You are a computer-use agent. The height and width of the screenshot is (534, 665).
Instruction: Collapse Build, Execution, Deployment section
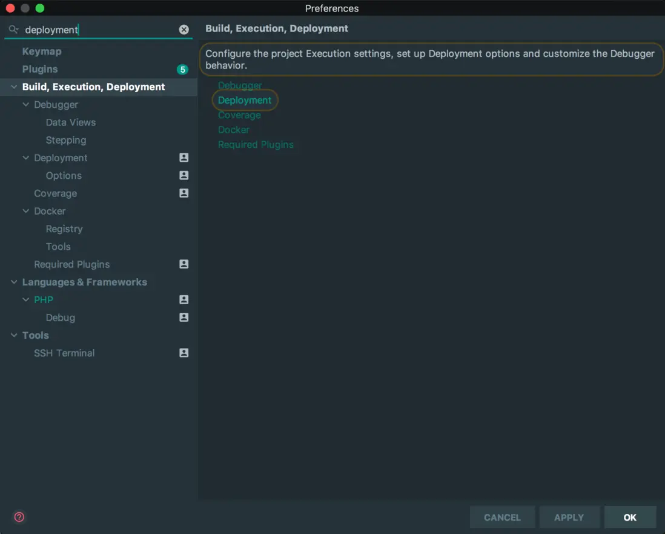tap(14, 87)
